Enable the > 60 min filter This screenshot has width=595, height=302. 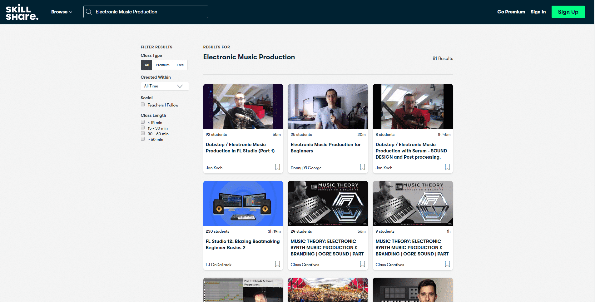[x=143, y=139]
